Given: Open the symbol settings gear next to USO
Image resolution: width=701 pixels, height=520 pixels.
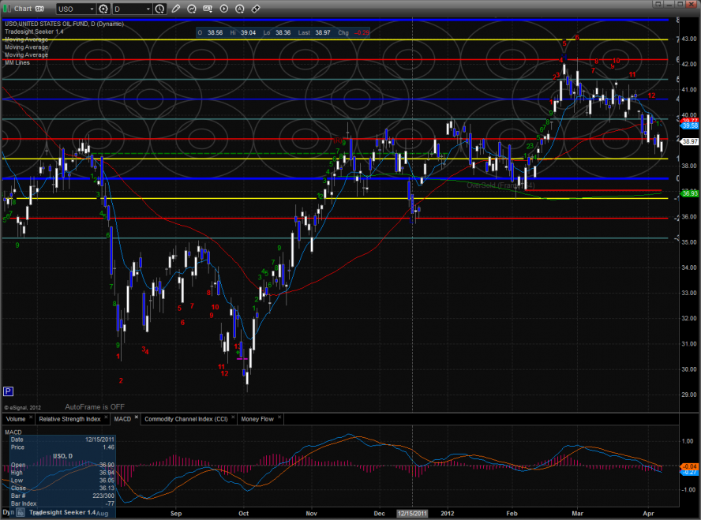Looking at the screenshot, I should (103, 9).
